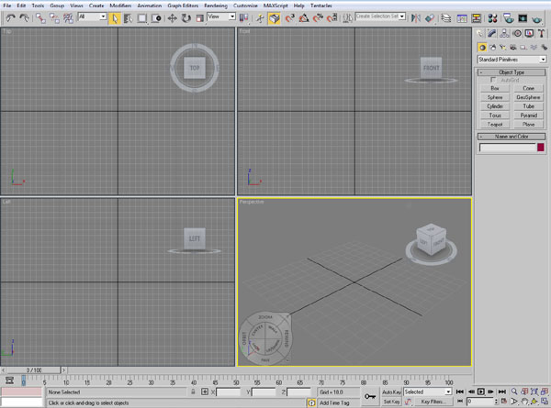Toggle Window/Crossing selection mode
This screenshot has height=408, width=551.
click(x=156, y=18)
